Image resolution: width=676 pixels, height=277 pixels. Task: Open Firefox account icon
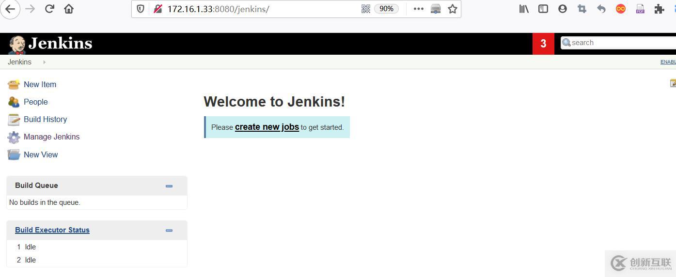563,9
